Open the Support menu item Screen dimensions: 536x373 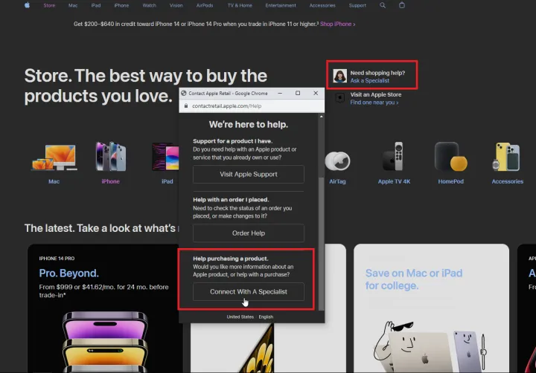tap(357, 5)
